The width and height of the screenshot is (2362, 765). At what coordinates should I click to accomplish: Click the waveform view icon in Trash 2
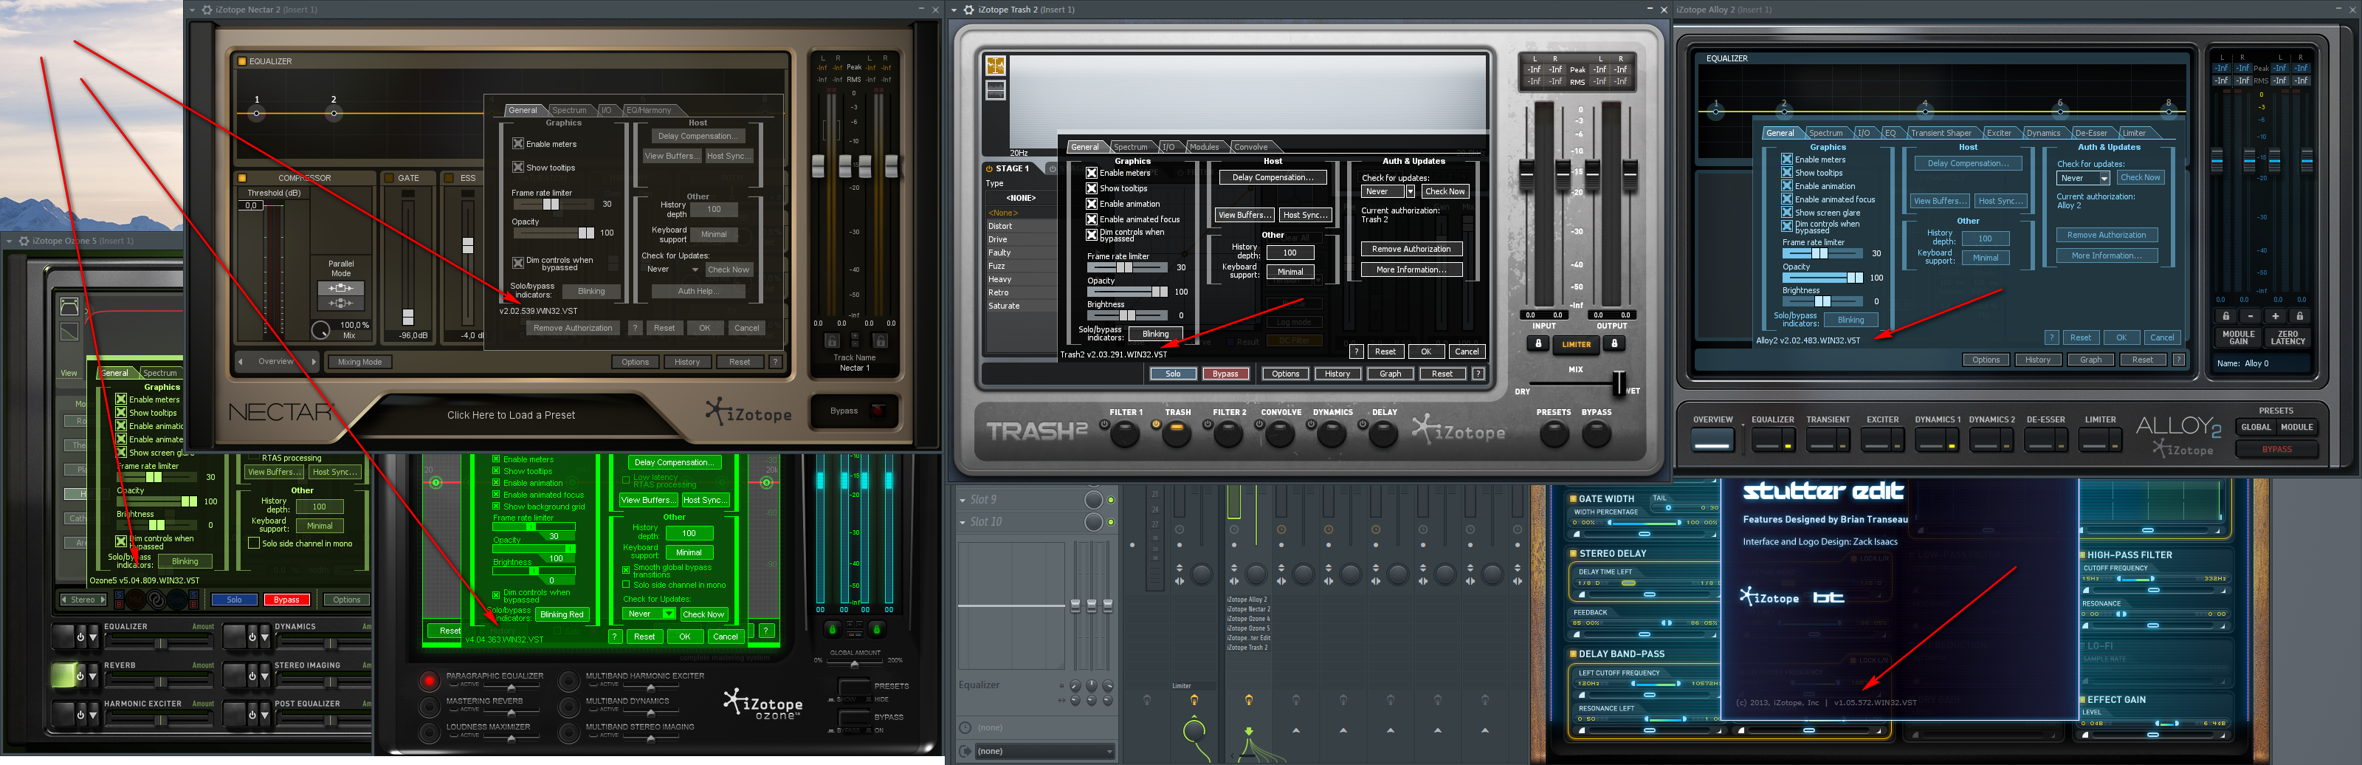coord(996,90)
